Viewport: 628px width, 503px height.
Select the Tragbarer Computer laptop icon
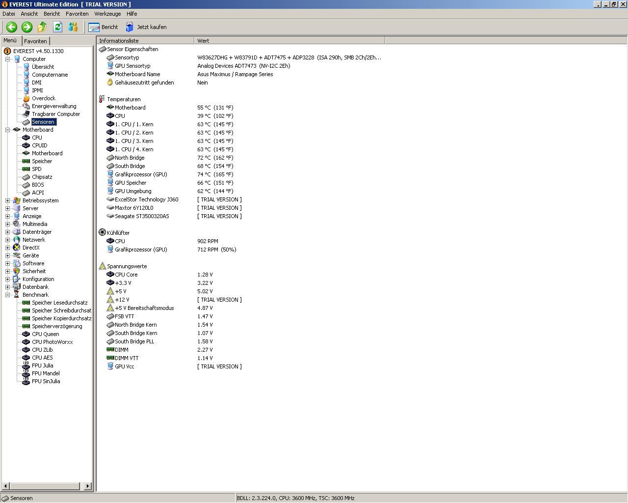26,114
